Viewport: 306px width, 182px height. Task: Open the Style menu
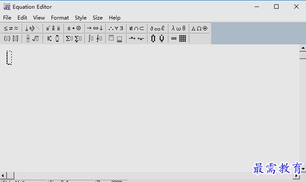pyautogui.click(x=81, y=18)
